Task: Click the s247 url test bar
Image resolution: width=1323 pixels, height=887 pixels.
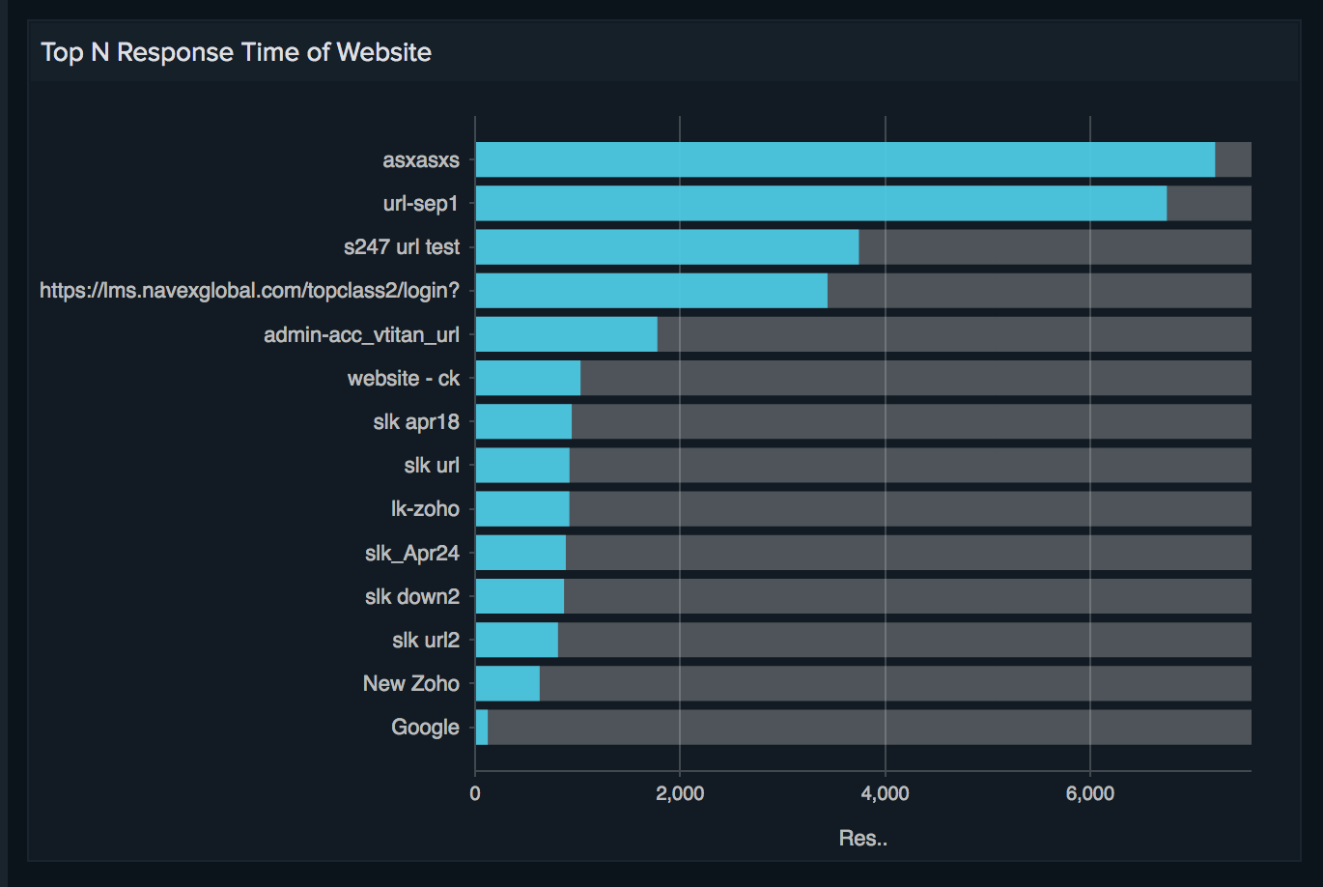Action: pos(666,246)
